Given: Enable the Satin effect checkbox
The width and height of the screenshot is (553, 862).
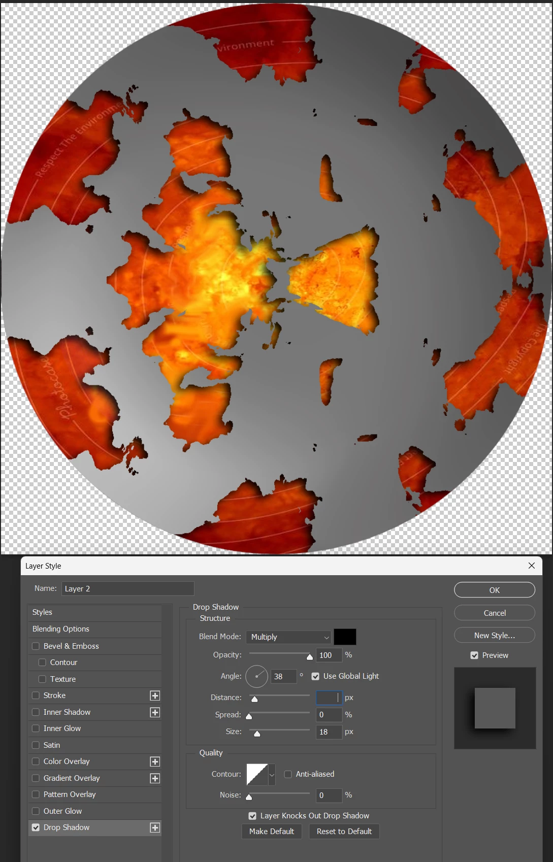Looking at the screenshot, I should tap(36, 745).
